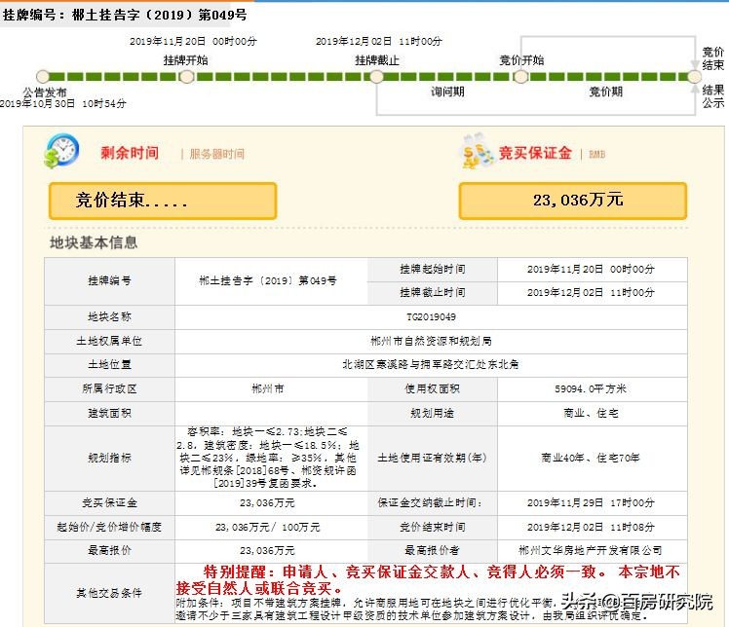
Task: Click the 竞价期 label on timeline
Action: (605, 92)
